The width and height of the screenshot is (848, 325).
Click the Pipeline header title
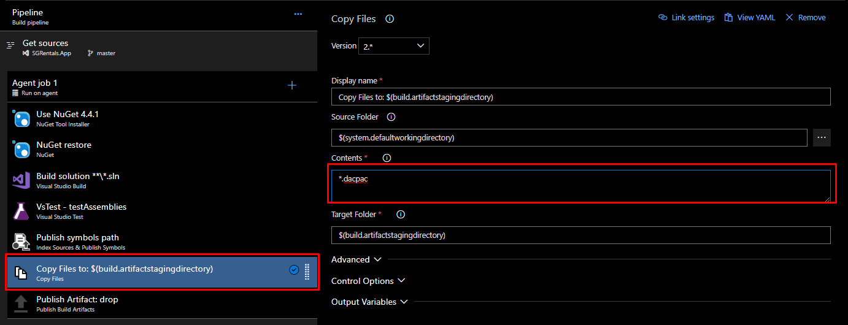click(x=28, y=12)
